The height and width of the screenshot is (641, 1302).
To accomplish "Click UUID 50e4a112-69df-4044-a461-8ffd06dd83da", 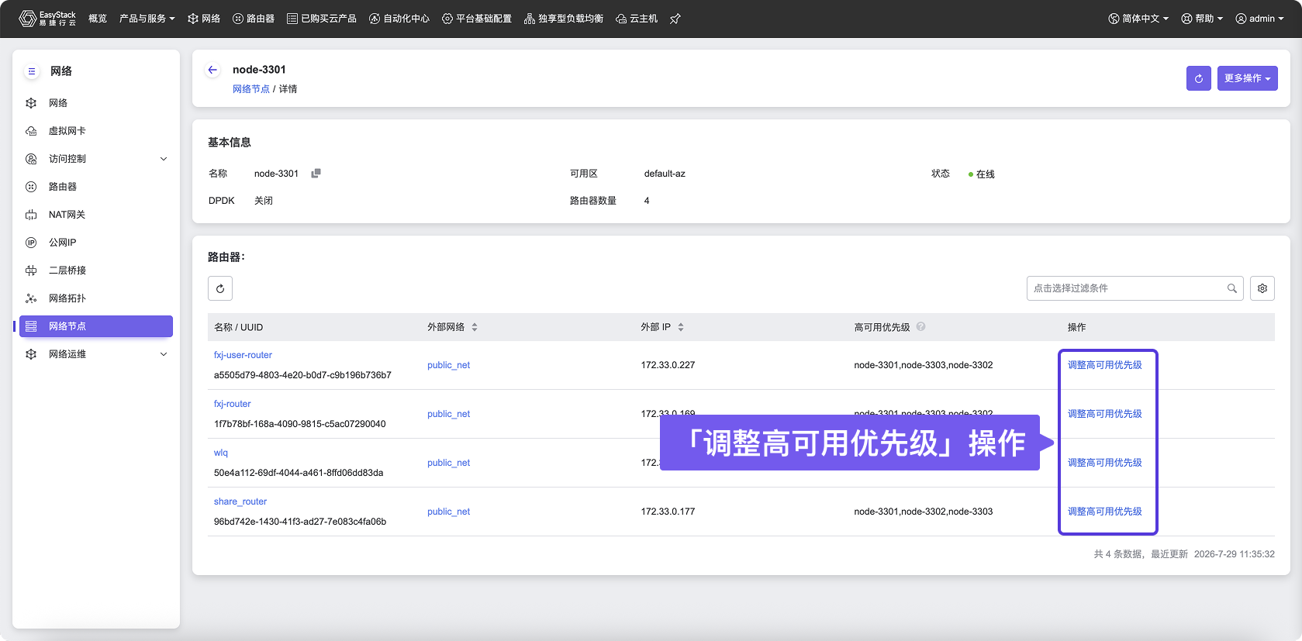I will 299,473.
